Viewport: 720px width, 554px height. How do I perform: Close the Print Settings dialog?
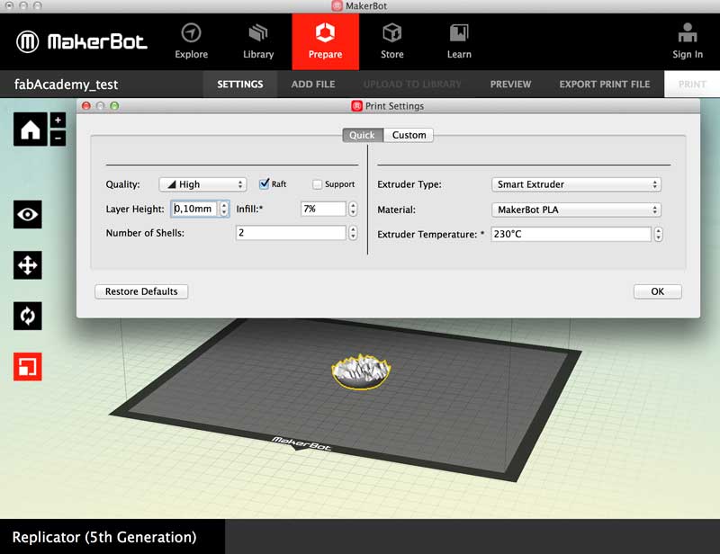(x=85, y=106)
